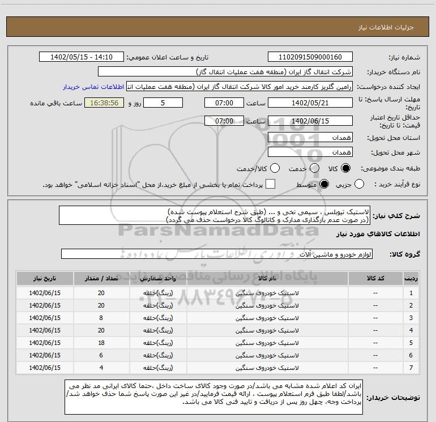
Task: Click item name in row 3
Action: point(267,318)
